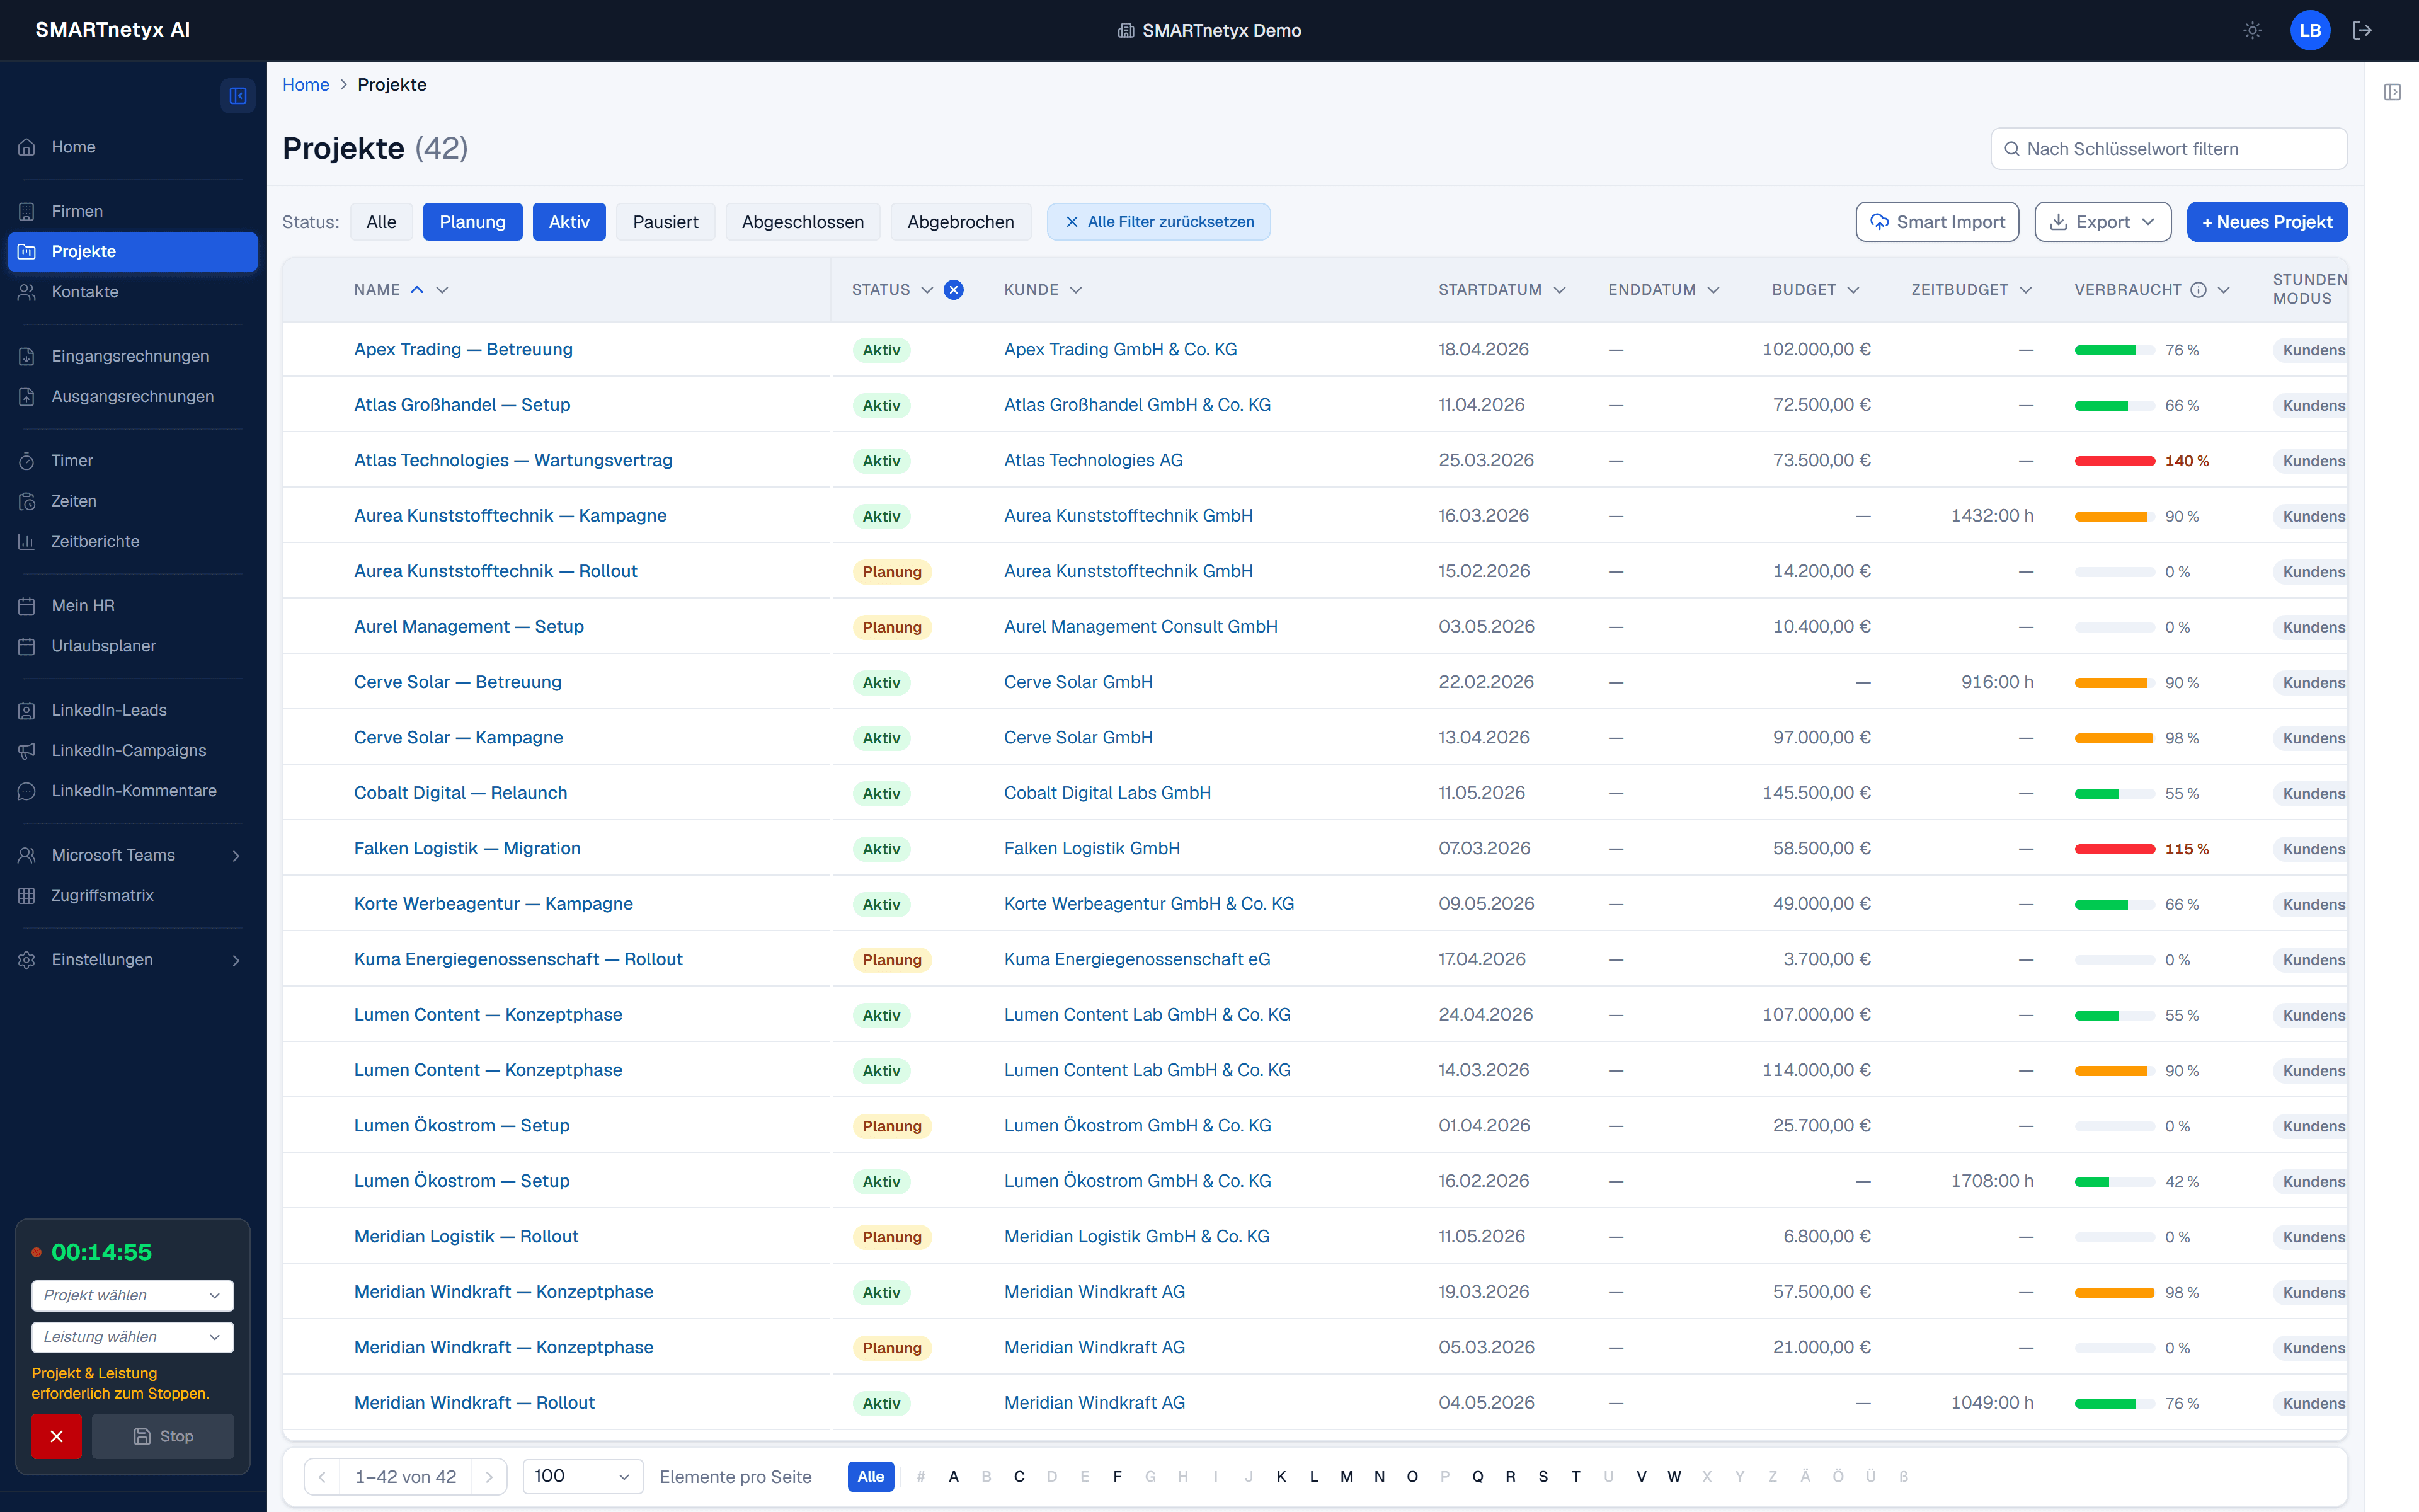Open Firmen via the sidebar building icon
Viewport: 2419px width, 1512px height.
coord(27,211)
